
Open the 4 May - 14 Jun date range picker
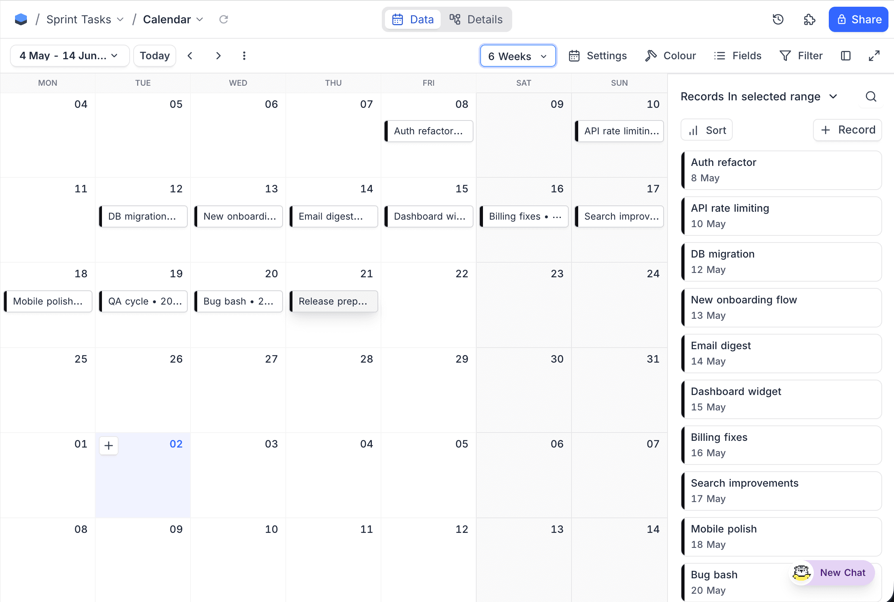(70, 56)
